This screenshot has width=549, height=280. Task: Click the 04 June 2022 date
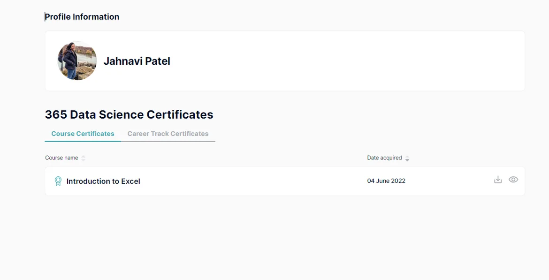click(386, 181)
